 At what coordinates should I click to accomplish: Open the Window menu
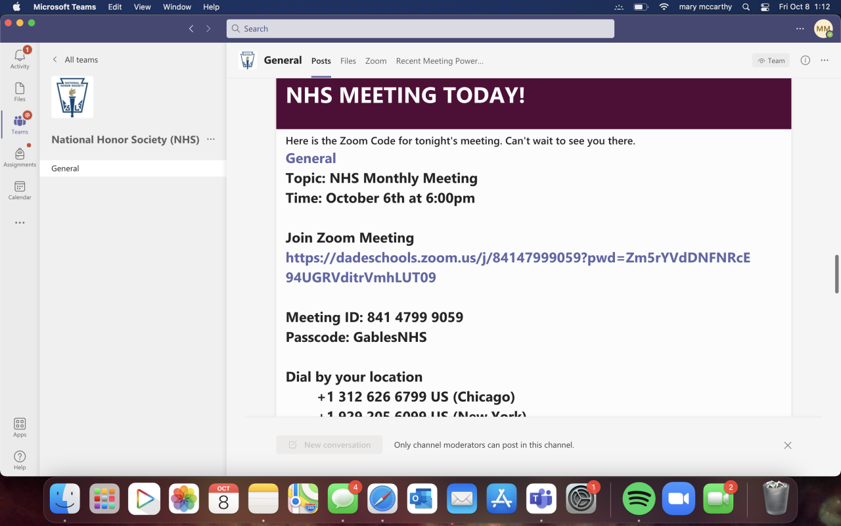point(177,7)
